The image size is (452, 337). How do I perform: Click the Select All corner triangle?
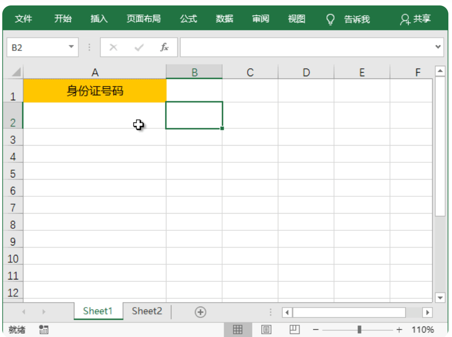point(16,72)
